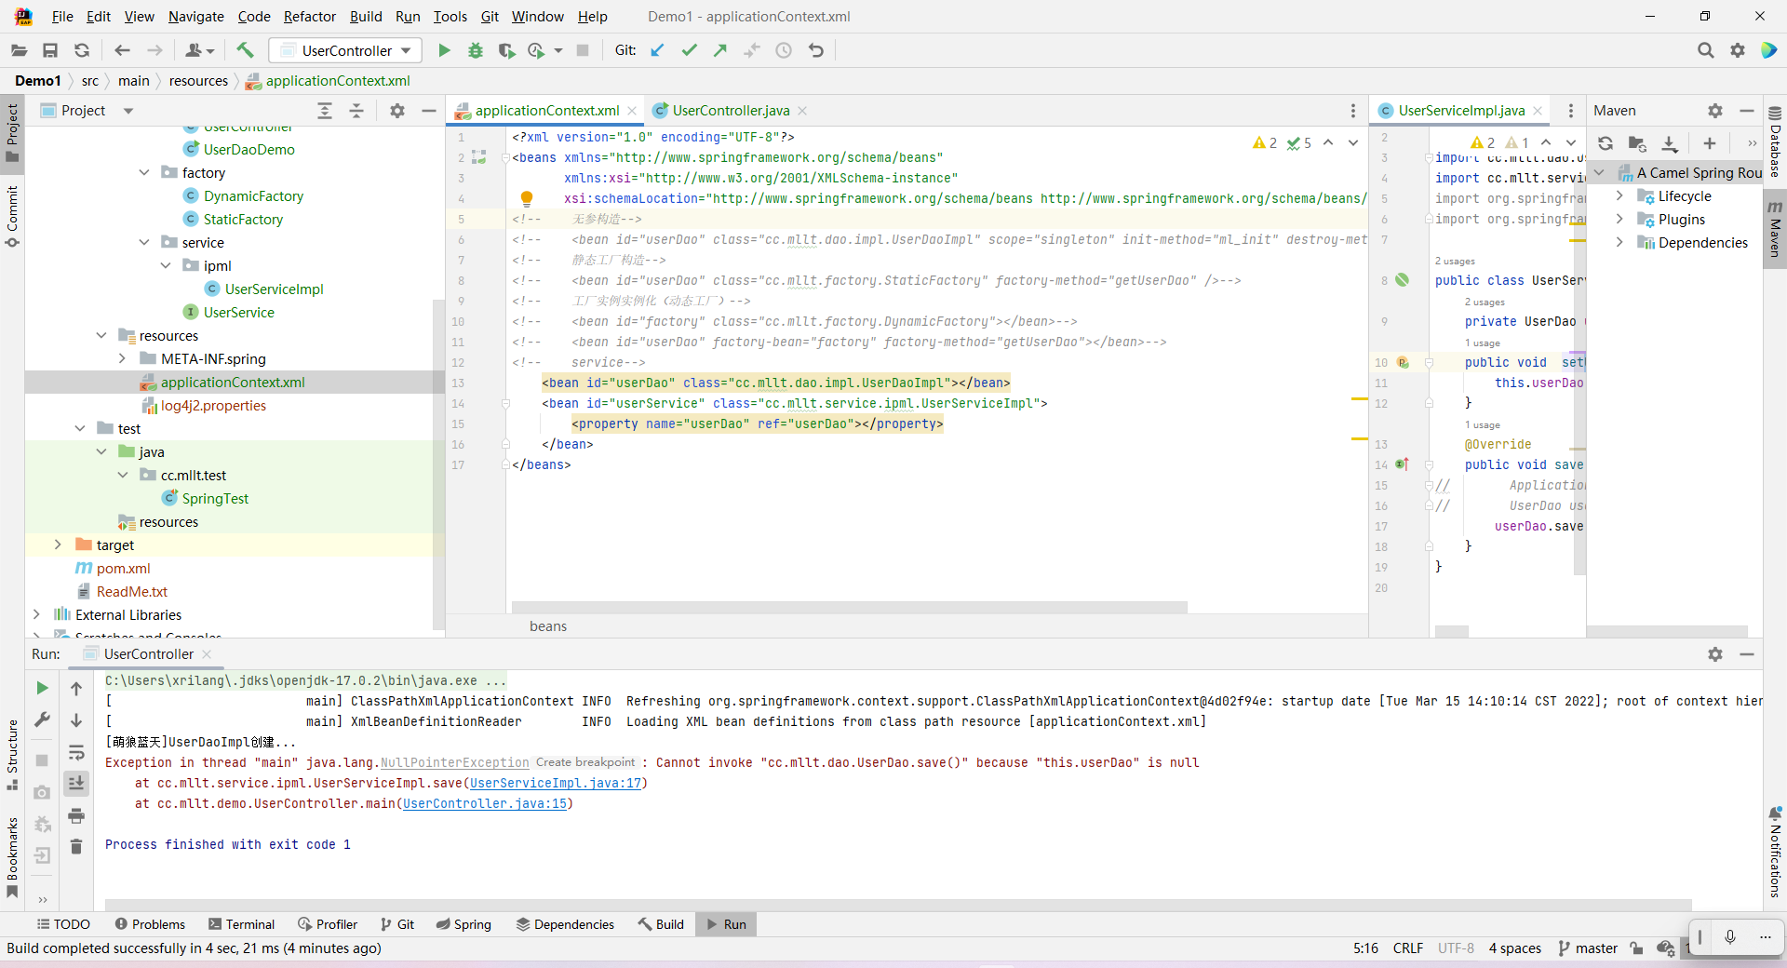Expand Maven Lifecycle node

click(1619, 195)
